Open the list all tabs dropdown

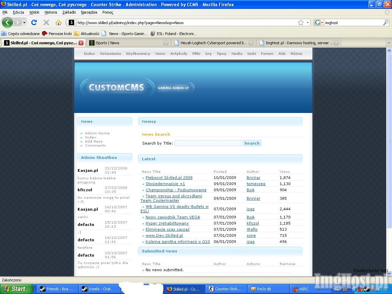click(x=389, y=43)
